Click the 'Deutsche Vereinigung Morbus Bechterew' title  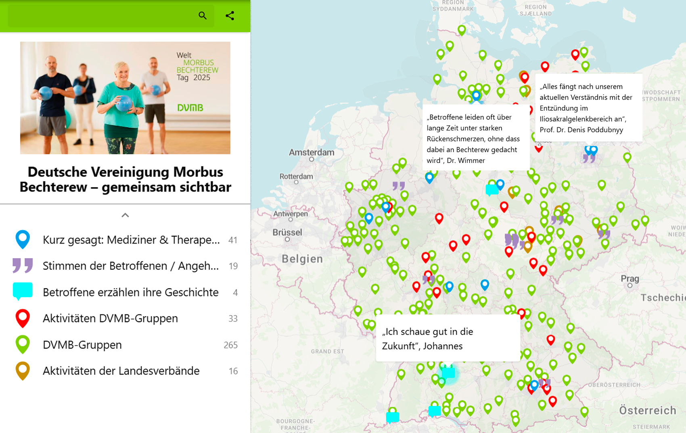(x=125, y=179)
